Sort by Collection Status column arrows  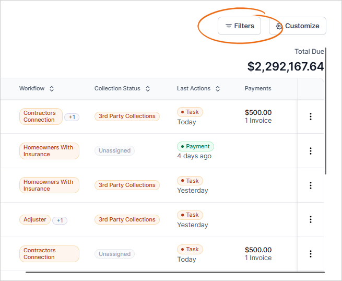pos(148,89)
